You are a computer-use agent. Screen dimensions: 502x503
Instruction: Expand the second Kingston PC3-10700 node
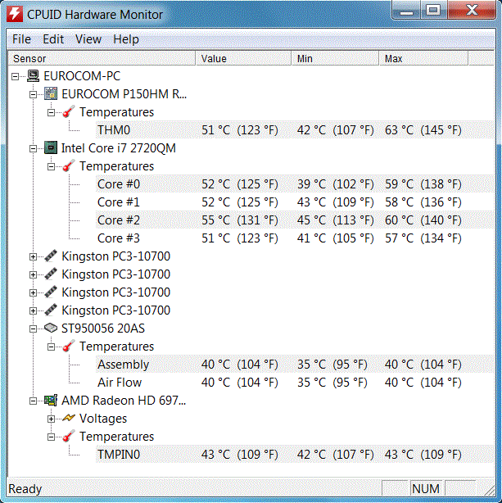coord(33,274)
